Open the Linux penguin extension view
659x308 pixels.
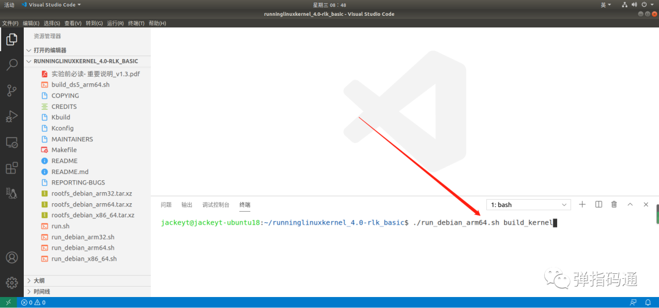click(12, 193)
